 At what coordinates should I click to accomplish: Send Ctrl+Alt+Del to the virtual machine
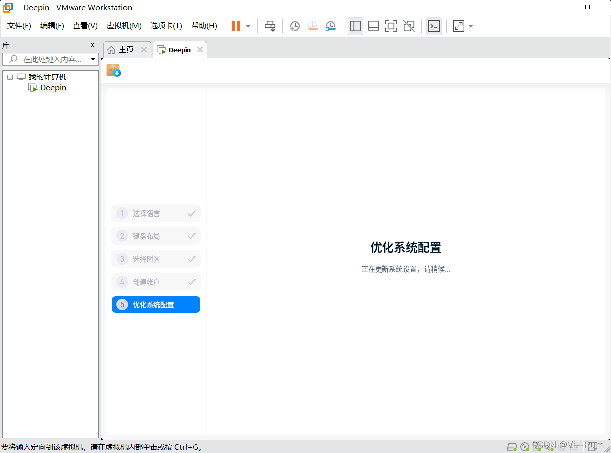pos(270,26)
